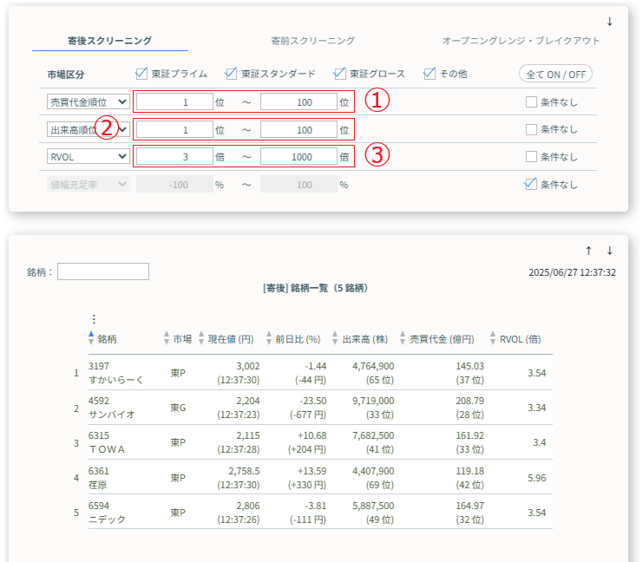Viewport: 642px width, 562px height.
Task: Uncheck the 東証プライム checkbox
Action: tap(142, 74)
